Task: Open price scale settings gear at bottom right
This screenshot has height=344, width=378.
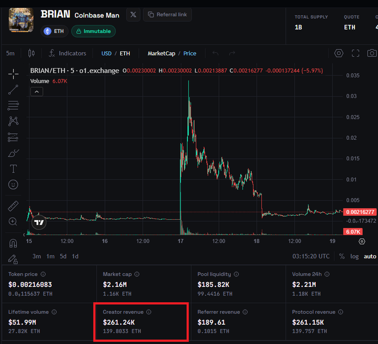Action: pos(362,241)
